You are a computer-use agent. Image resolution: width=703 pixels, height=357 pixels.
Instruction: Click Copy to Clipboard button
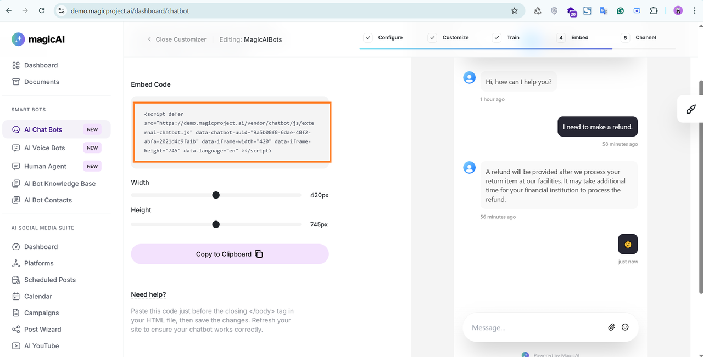(230, 254)
